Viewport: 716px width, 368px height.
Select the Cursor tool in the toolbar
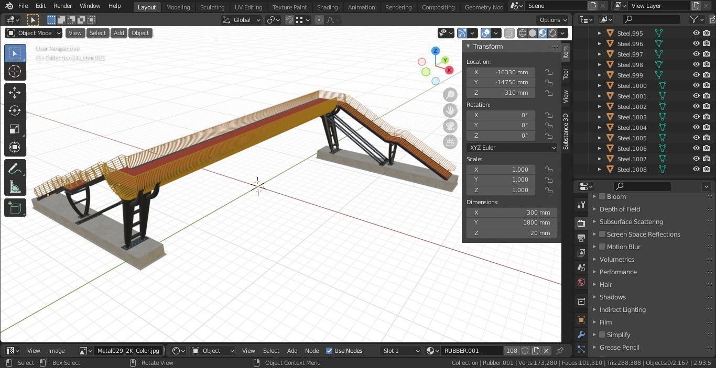point(15,72)
